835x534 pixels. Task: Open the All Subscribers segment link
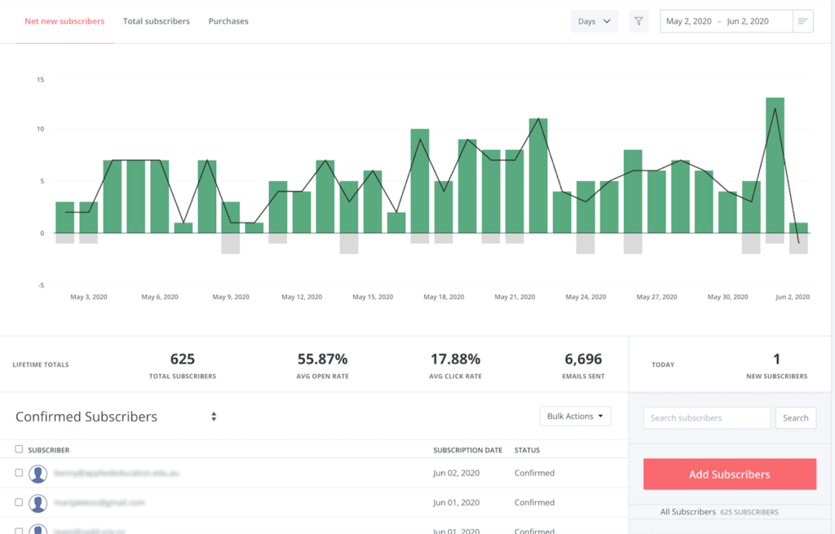click(687, 512)
